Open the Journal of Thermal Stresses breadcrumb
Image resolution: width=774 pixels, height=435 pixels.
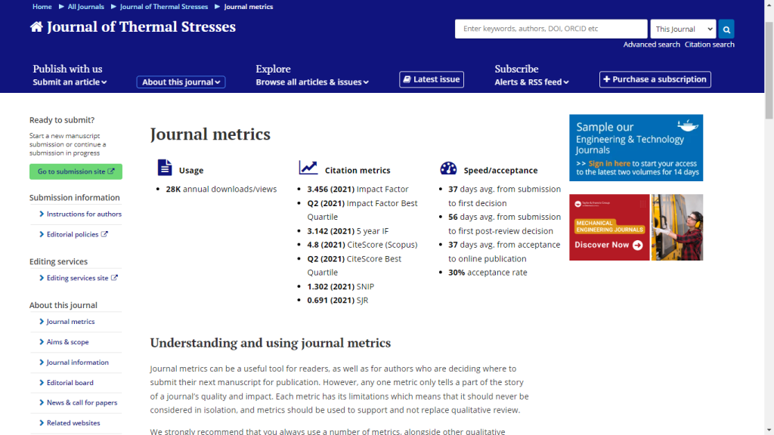coord(164,6)
